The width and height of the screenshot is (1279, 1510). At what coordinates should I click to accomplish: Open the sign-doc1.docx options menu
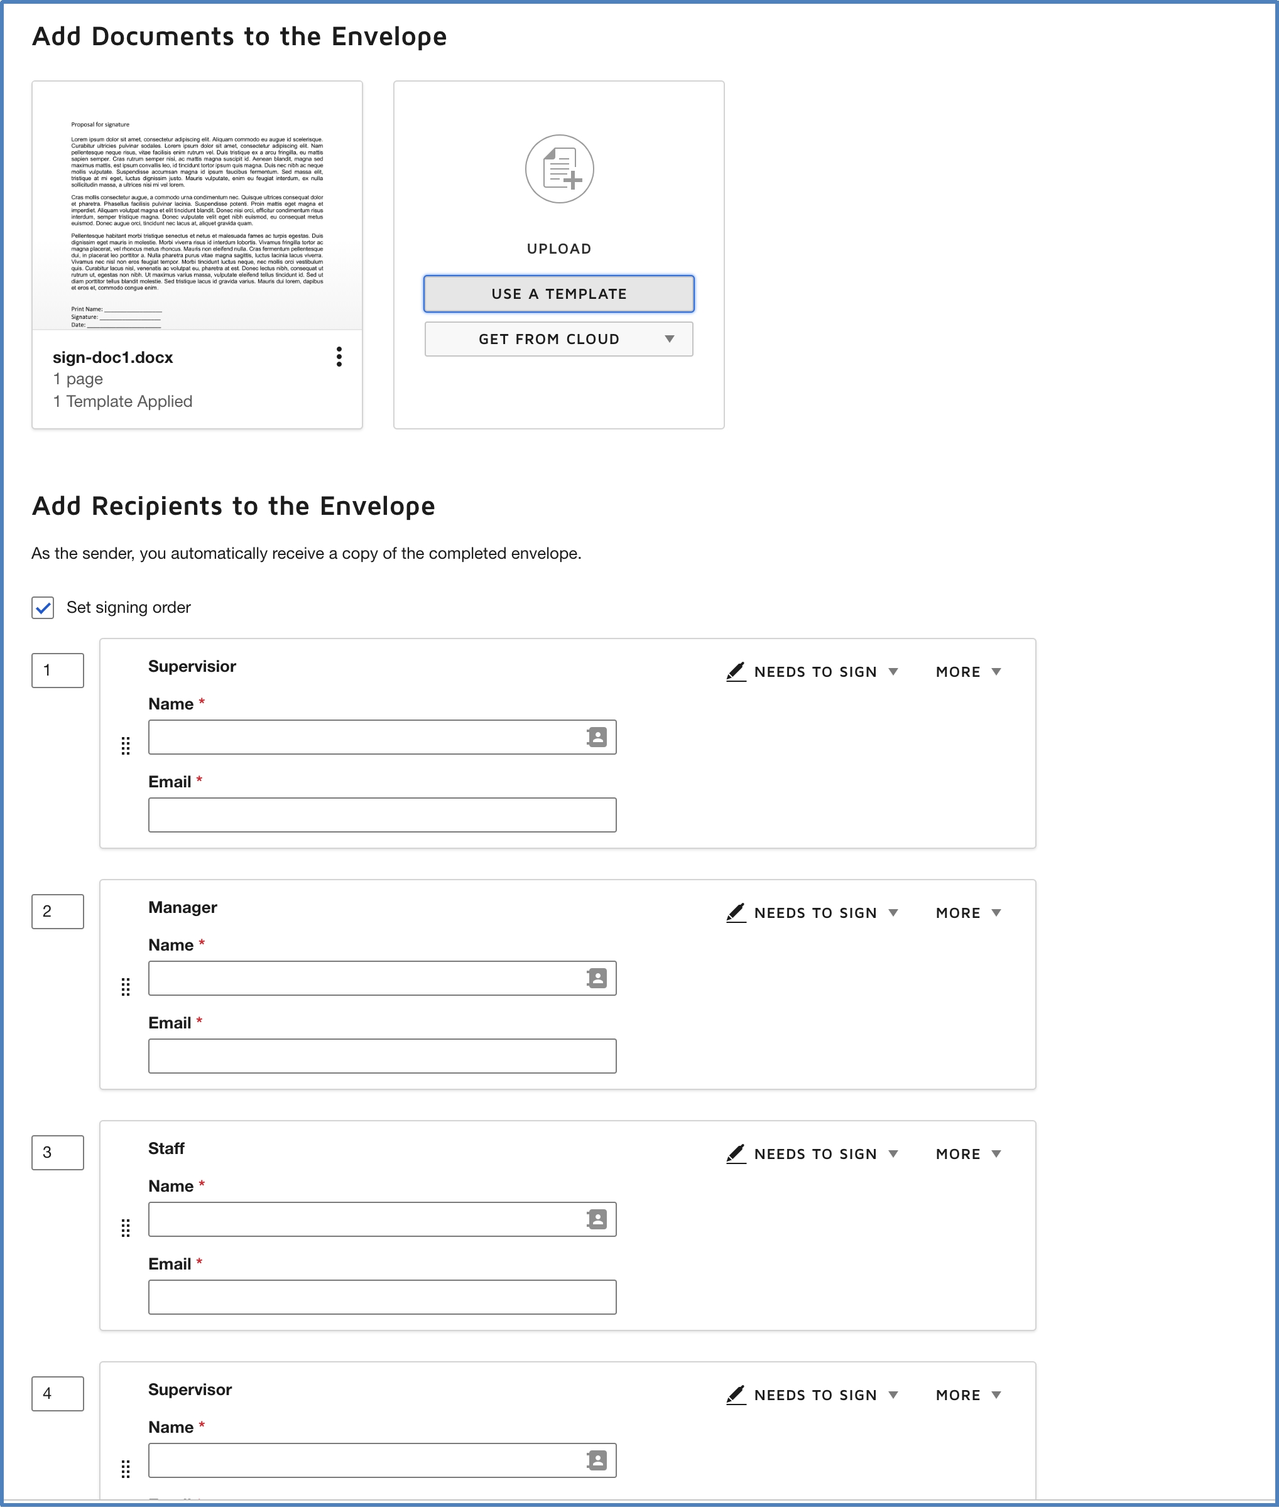pos(339,357)
